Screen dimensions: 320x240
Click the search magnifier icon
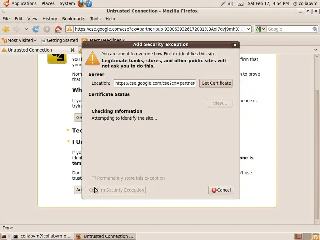click(315, 29)
